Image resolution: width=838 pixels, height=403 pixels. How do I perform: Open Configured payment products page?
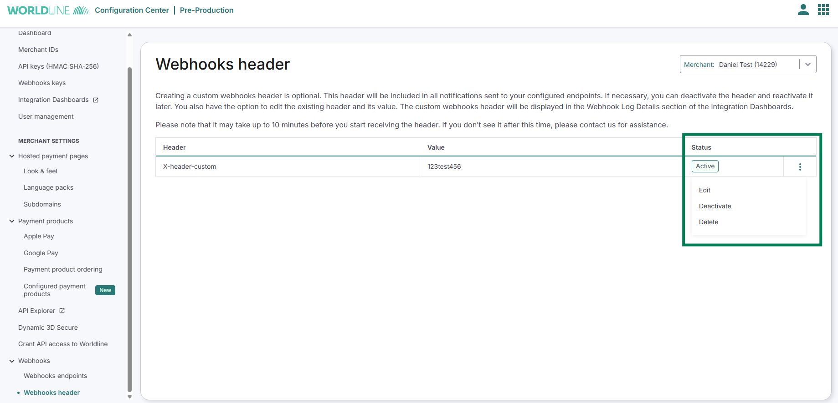tap(55, 290)
